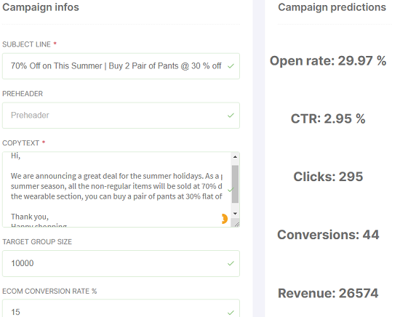Click the Copytext scrollbar up arrow
This screenshot has width=400, height=317.
click(x=235, y=157)
